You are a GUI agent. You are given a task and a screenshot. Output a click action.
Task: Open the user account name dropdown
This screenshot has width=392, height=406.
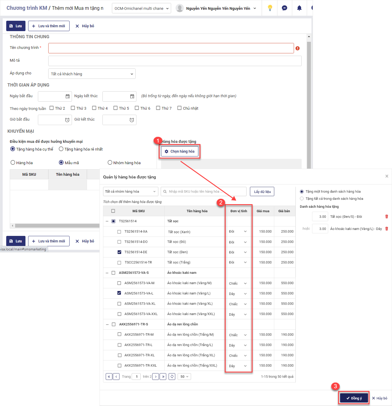[x=221, y=8]
